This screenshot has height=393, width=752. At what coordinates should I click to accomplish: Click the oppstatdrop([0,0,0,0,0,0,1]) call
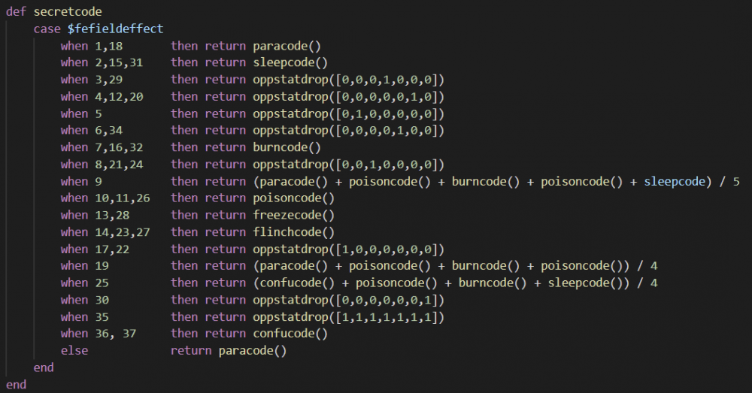pyautogui.click(x=349, y=300)
